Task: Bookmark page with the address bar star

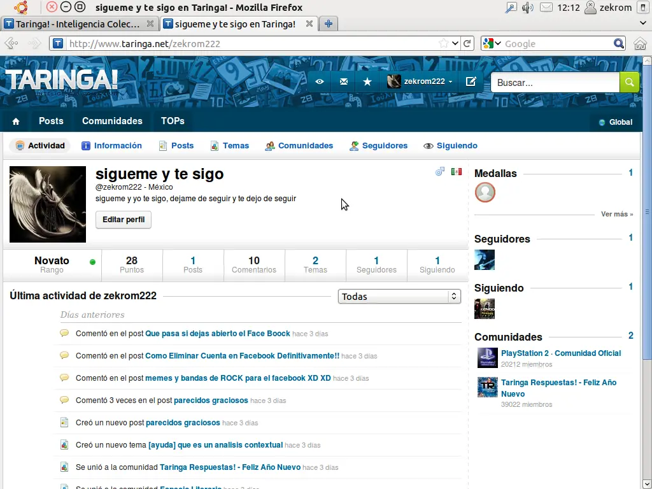Action: pyautogui.click(x=443, y=43)
